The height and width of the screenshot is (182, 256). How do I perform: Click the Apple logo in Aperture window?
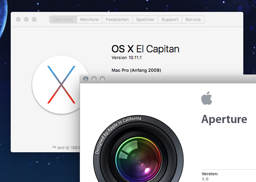point(207,98)
